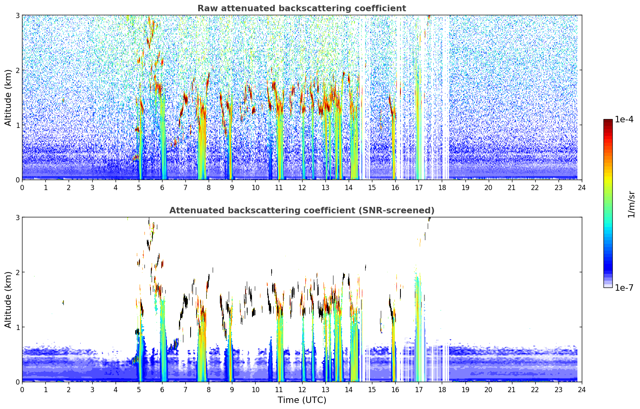Click the "Raw attenuated backscattering coefficient" plot title

pos(301,8)
